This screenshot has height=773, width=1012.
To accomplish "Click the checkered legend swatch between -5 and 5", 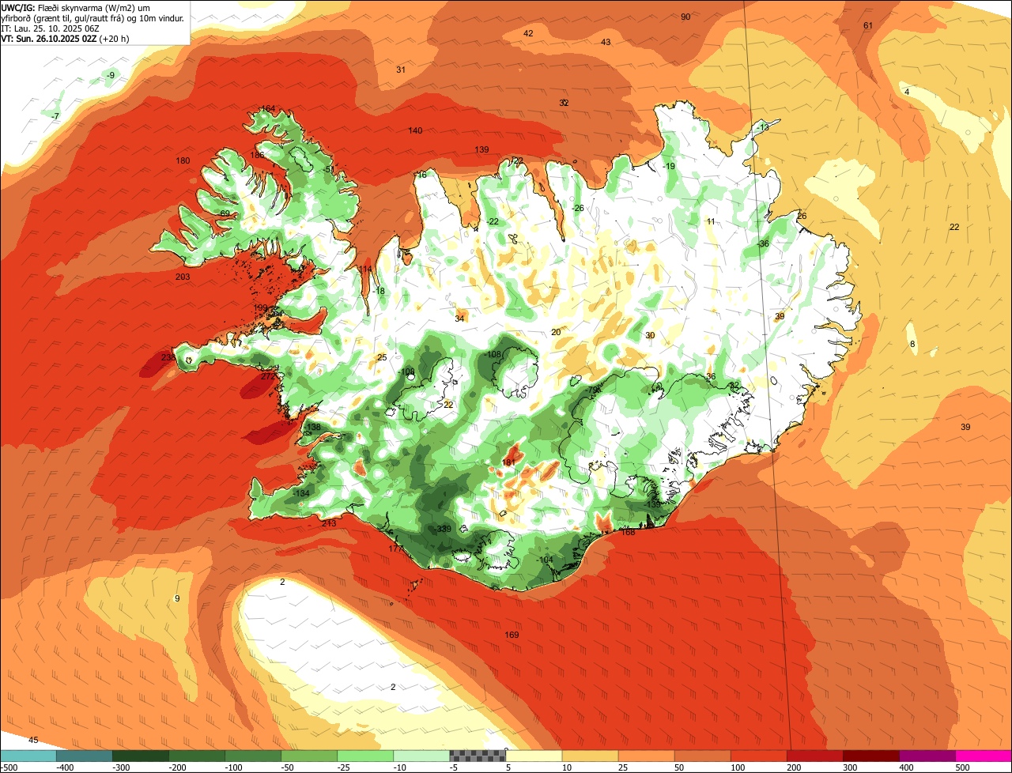I will click(x=478, y=756).
